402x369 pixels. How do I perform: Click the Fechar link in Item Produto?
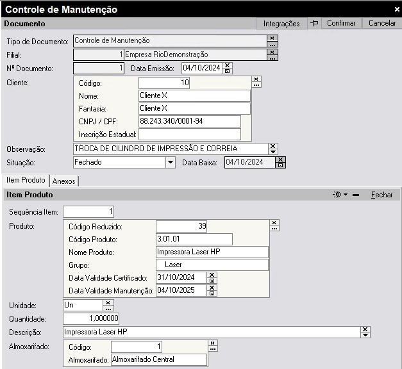(x=381, y=195)
